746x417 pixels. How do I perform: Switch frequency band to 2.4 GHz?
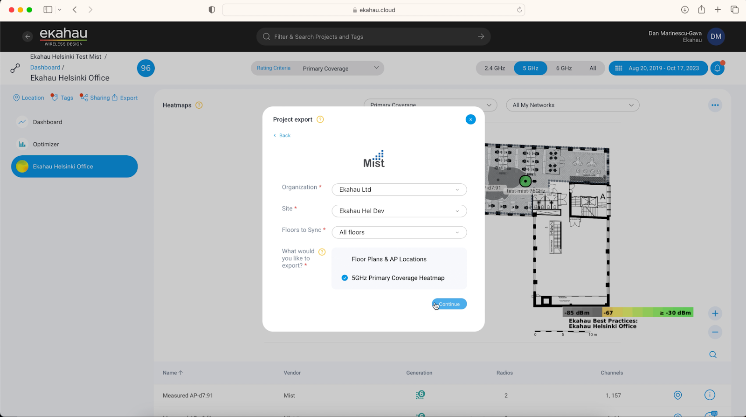(495, 68)
